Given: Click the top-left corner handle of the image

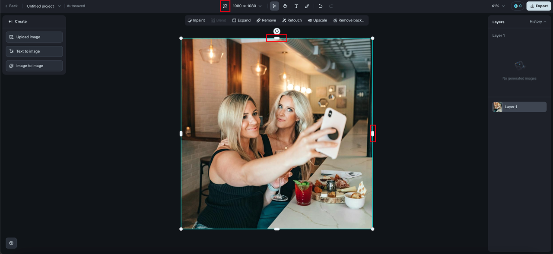Looking at the screenshot, I should point(181,38).
